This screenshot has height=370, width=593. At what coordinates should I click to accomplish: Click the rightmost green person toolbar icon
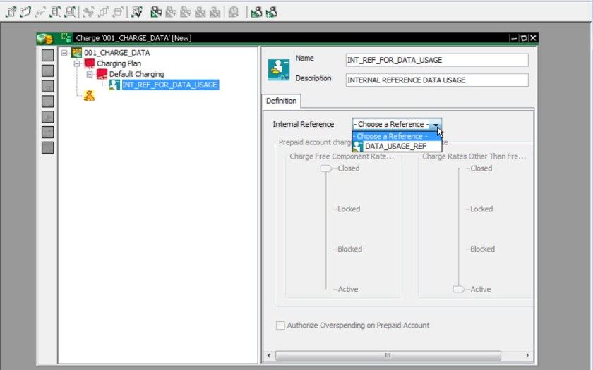tap(272, 12)
